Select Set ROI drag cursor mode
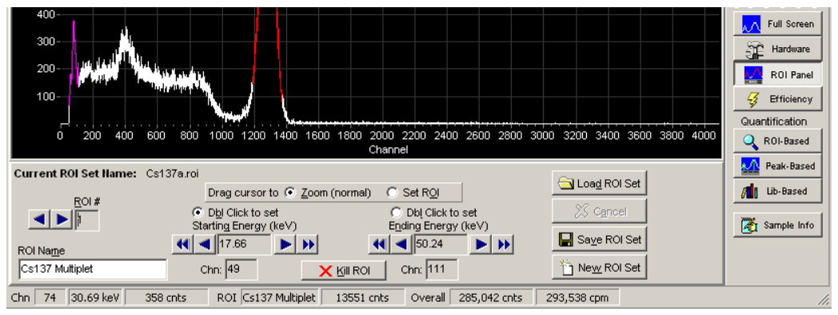The width and height of the screenshot is (838, 315). (x=393, y=193)
